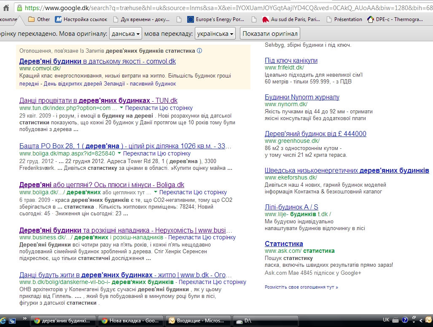
Task: Go to the browser Home page icon
Action: point(6,8)
